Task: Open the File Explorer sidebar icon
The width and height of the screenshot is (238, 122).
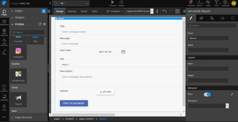Action: tap(4, 87)
